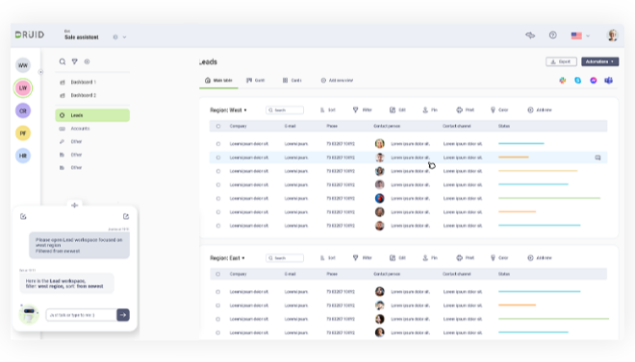Focus the Region East search field

(x=285, y=257)
